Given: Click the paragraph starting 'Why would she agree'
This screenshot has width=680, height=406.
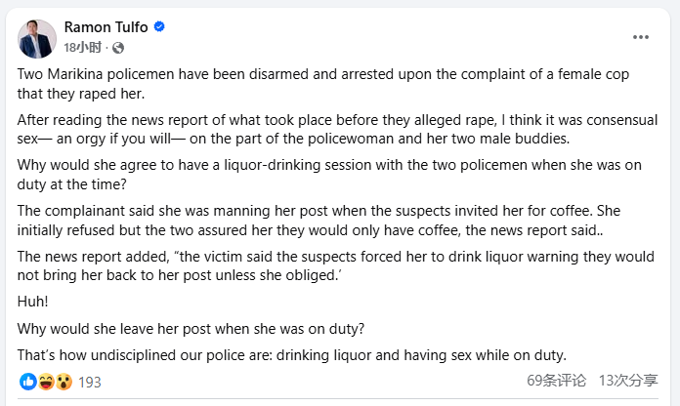Looking at the screenshot, I should coord(329,174).
